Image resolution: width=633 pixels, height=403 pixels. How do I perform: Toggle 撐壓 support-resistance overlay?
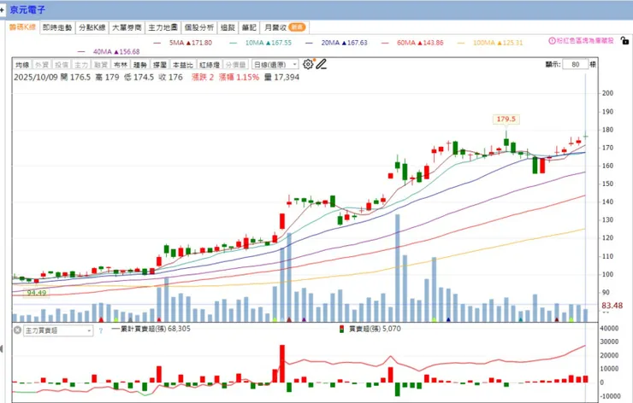[160, 65]
